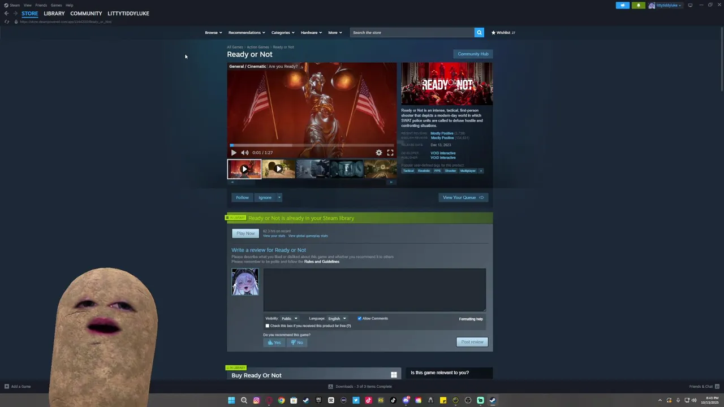Open the View menu
The height and width of the screenshot is (407, 724).
27,5
